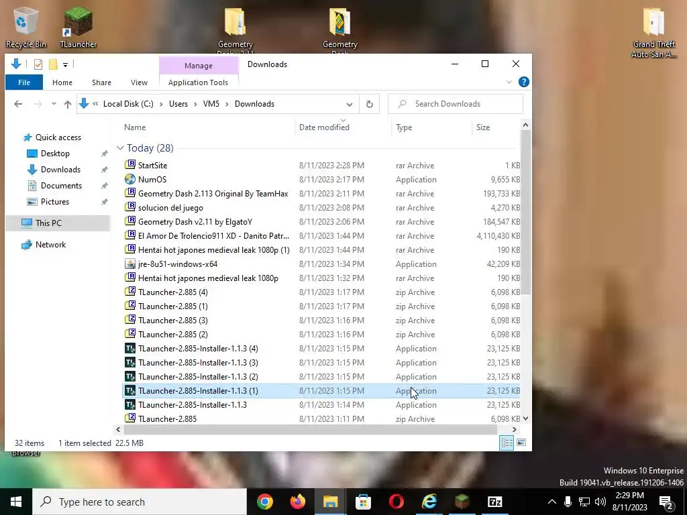Select Network in navigation pane
The image size is (687, 515).
click(50, 245)
